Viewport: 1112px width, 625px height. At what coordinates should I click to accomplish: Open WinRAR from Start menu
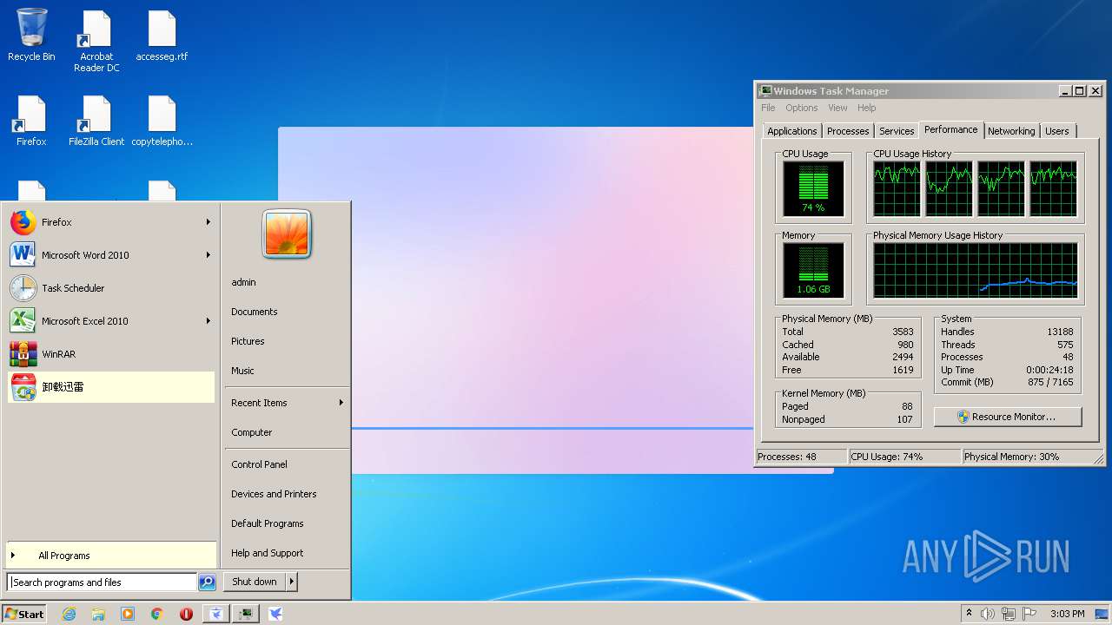111,354
